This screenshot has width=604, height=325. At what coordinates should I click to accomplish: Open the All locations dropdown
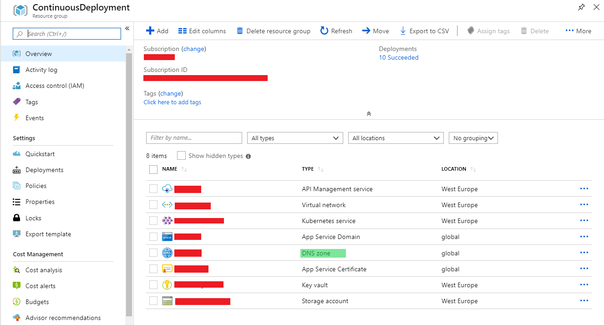pos(395,138)
